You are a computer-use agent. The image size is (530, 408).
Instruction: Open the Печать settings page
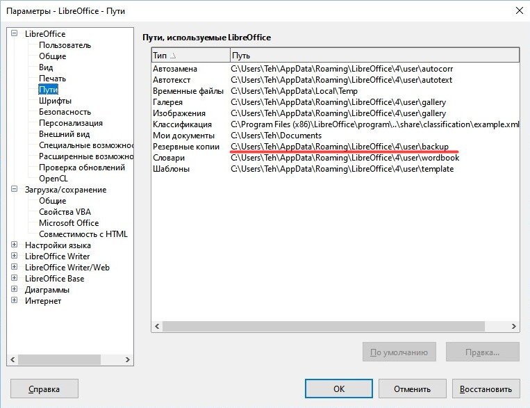click(52, 79)
